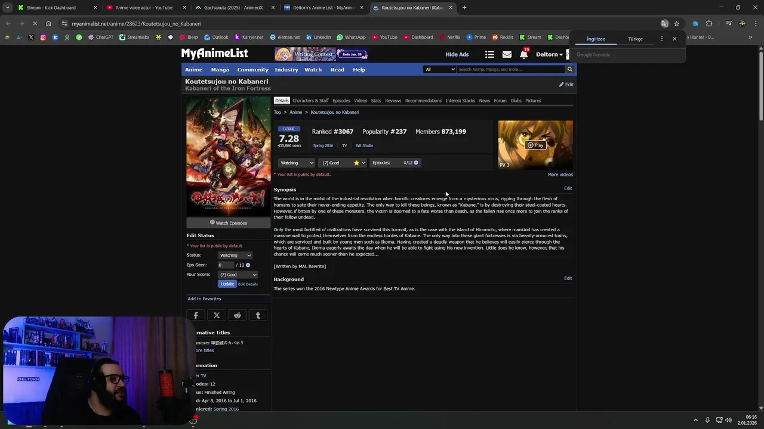Bookmark this page with the star icon
Image resolution: width=764 pixels, height=429 pixels.
pos(676,24)
